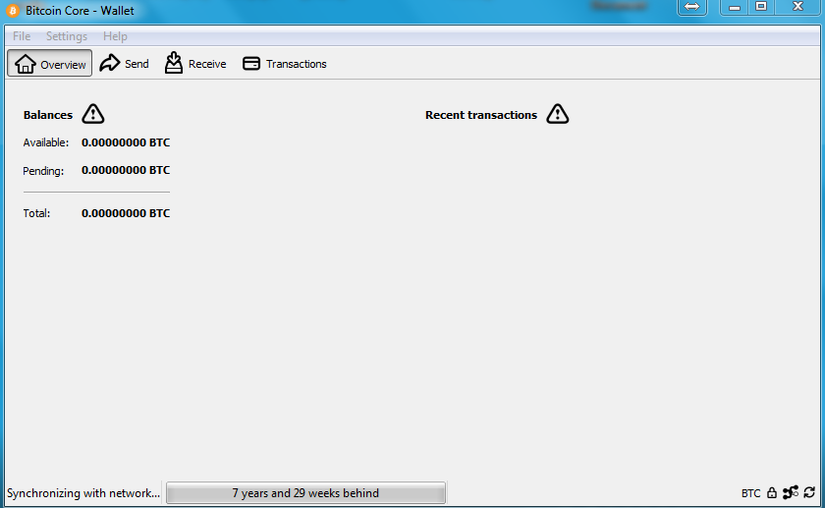Open the Overview tab

[49, 63]
